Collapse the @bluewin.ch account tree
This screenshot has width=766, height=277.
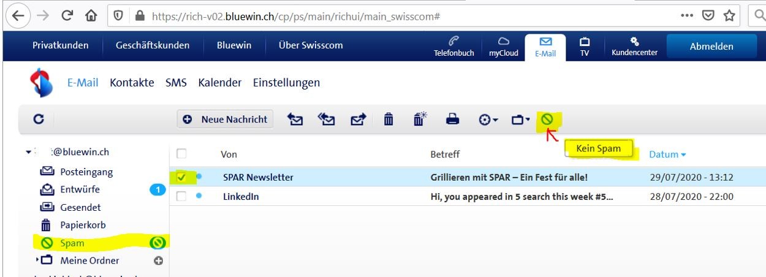tap(28, 152)
